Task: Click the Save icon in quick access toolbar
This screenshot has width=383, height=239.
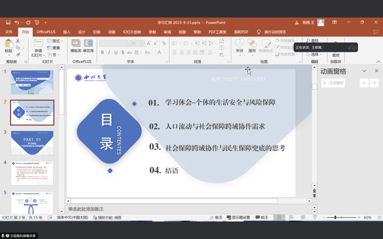Action: point(8,23)
